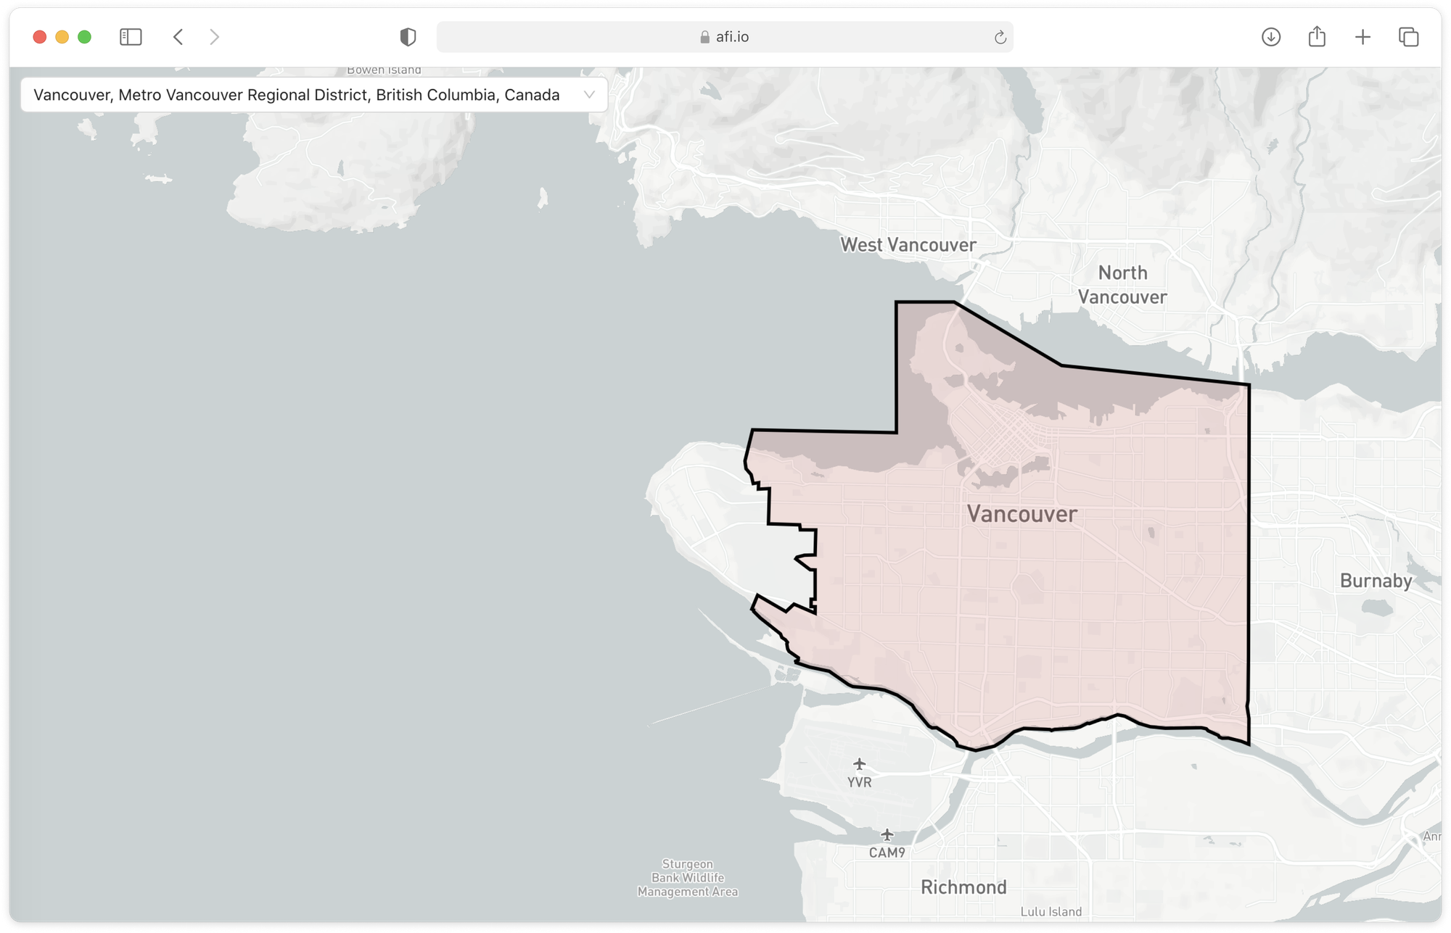Click the CAM9 airport marker icon
The height and width of the screenshot is (933, 1451).
(887, 835)
